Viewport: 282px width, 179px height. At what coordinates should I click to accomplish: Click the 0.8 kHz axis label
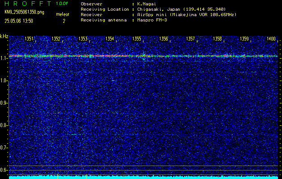tap(4, 125)
